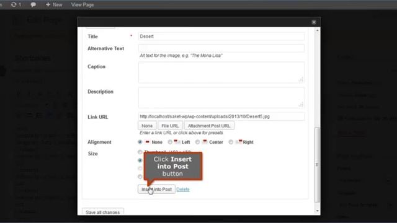
Task: Select alignment Center radio button
Action: [x=197, y=142]
